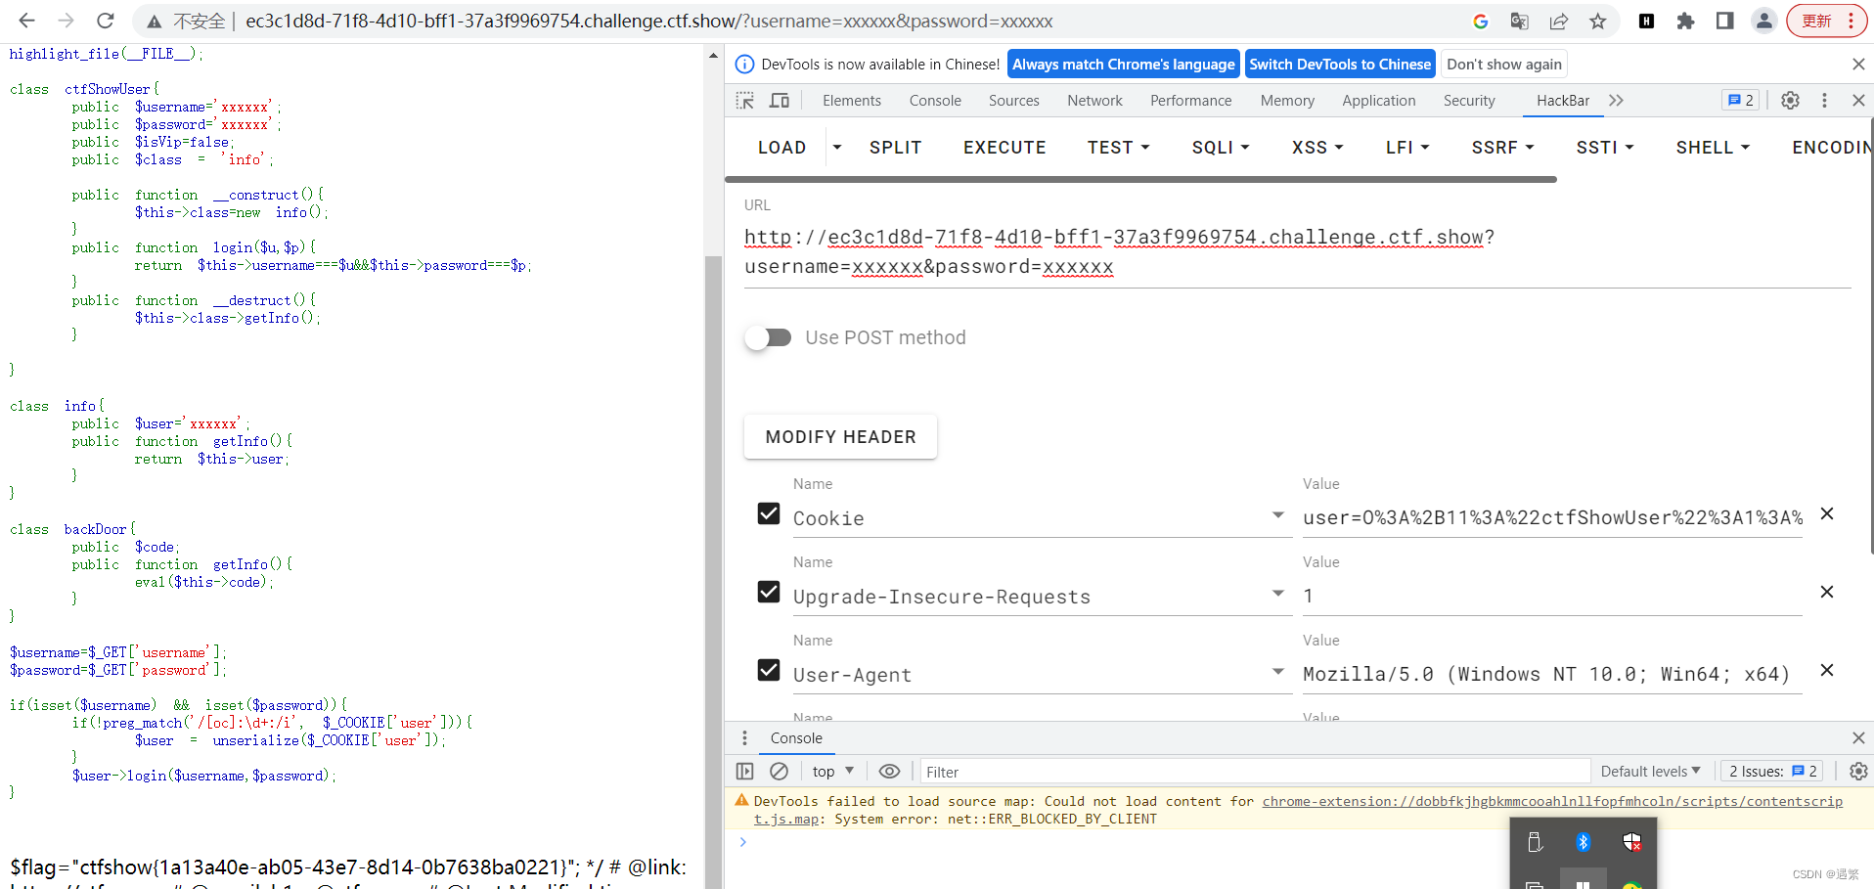Click the MODIFY HEADER button
This screenshot has height=889, width=1874.
click(840, 437)
